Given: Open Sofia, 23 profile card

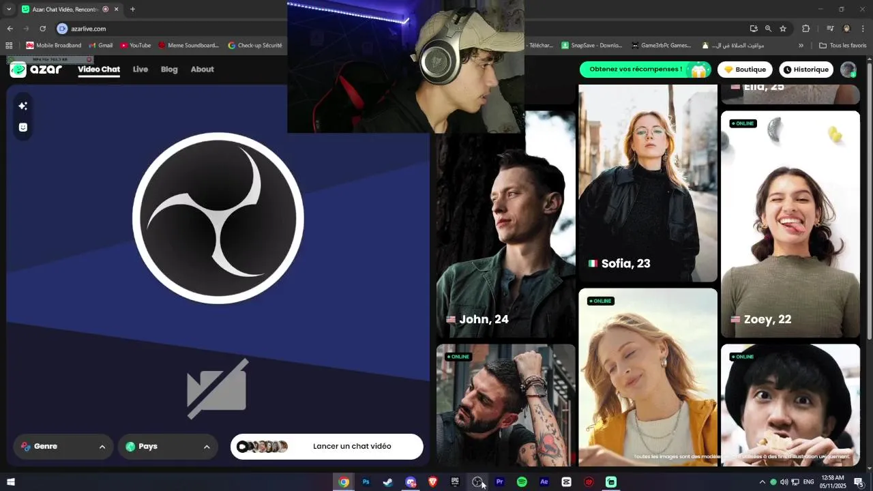Looking at the screenshot, I should (x=648, y=183).
